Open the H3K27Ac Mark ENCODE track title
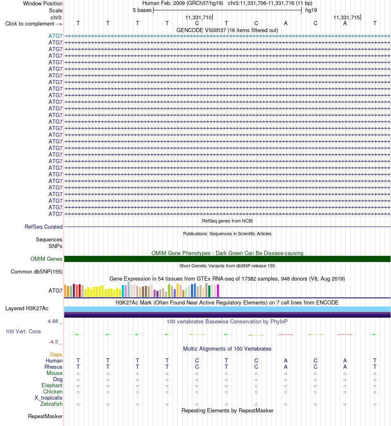The image size is (391, 426). point(227,303)
